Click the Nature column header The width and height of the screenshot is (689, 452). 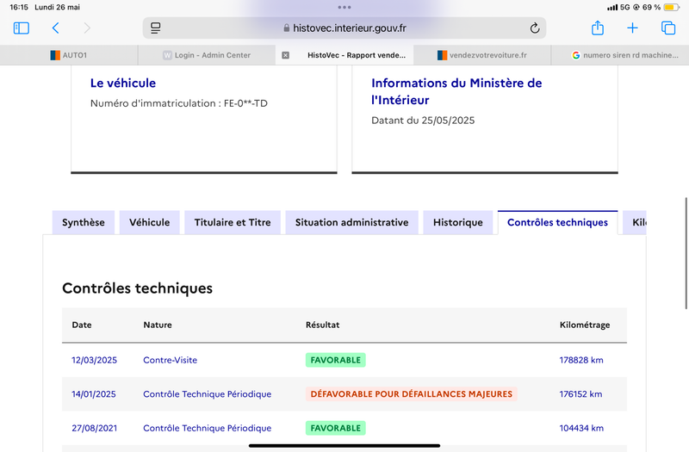point(158,325)
